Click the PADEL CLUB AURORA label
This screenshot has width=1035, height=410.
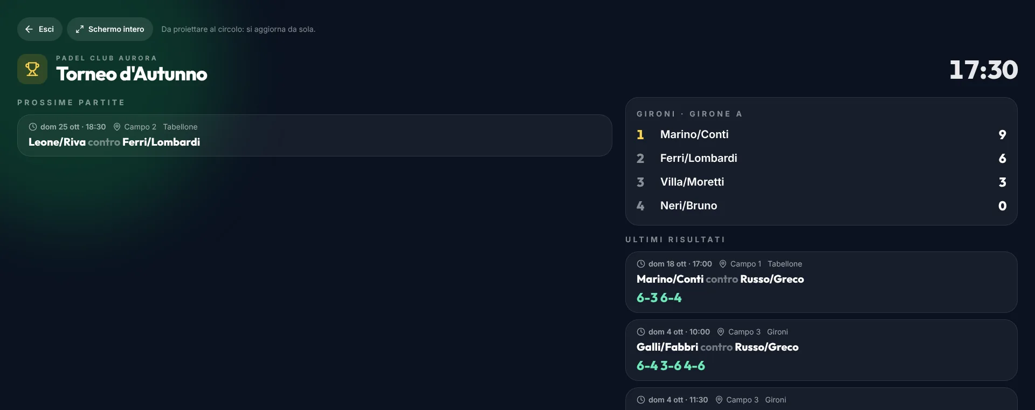[x=107, y=58]
